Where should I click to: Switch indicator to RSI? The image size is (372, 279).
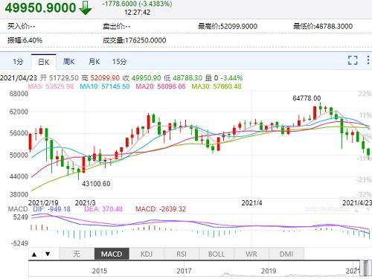pyautogui.click(x=182, y=254)
